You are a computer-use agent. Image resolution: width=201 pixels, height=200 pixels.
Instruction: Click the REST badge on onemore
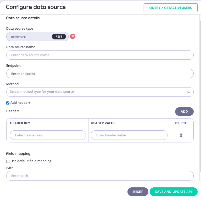[x=59, y=37]
